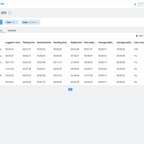Sort by Reserved time column header
Screen dimensions: 144x144
(x=44, y=43)
